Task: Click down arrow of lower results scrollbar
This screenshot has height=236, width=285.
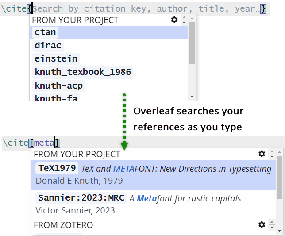Action: [279, 231]
